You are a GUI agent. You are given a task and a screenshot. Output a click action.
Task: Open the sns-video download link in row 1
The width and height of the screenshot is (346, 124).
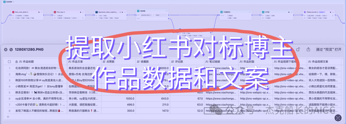(290, 68)
